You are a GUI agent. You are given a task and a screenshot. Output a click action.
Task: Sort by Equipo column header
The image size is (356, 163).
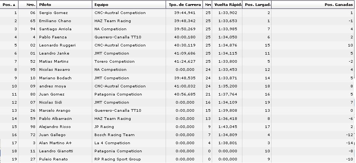129,4
